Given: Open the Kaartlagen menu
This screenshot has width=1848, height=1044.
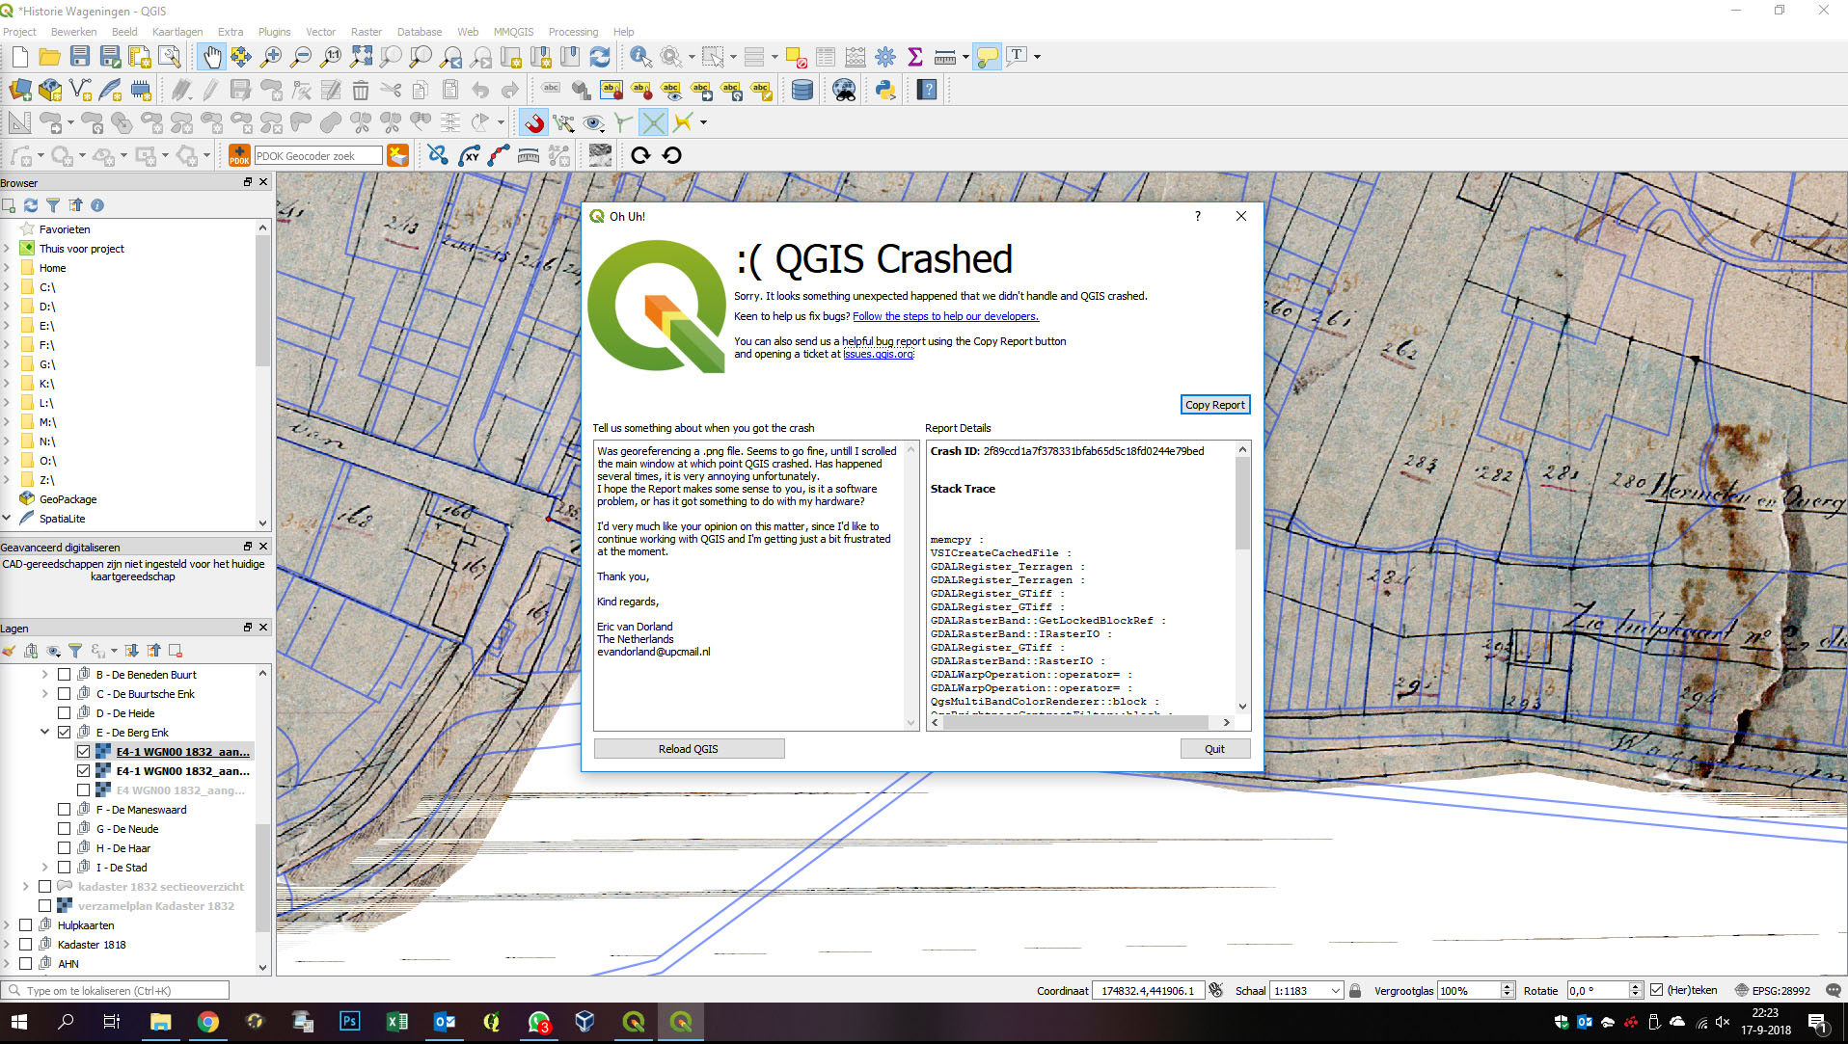Looking at the screenshot, I should 177,32.
